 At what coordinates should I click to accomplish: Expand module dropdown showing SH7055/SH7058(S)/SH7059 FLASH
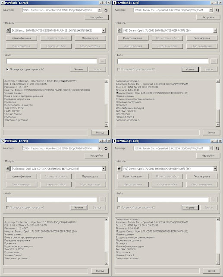tap(104, 30)
